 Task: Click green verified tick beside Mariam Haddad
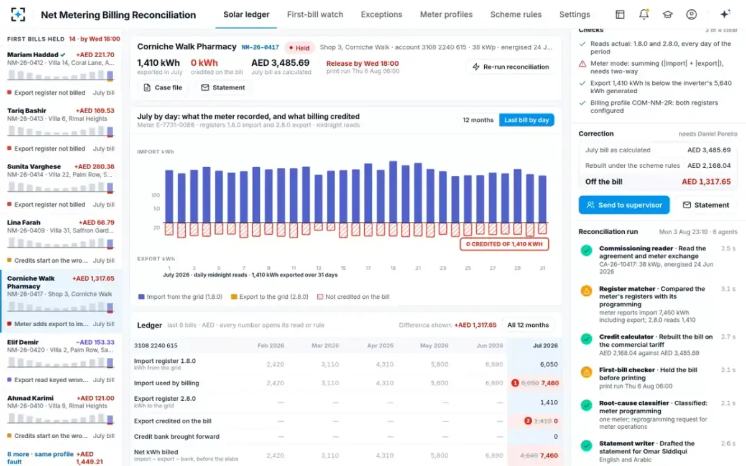[63, 55]
